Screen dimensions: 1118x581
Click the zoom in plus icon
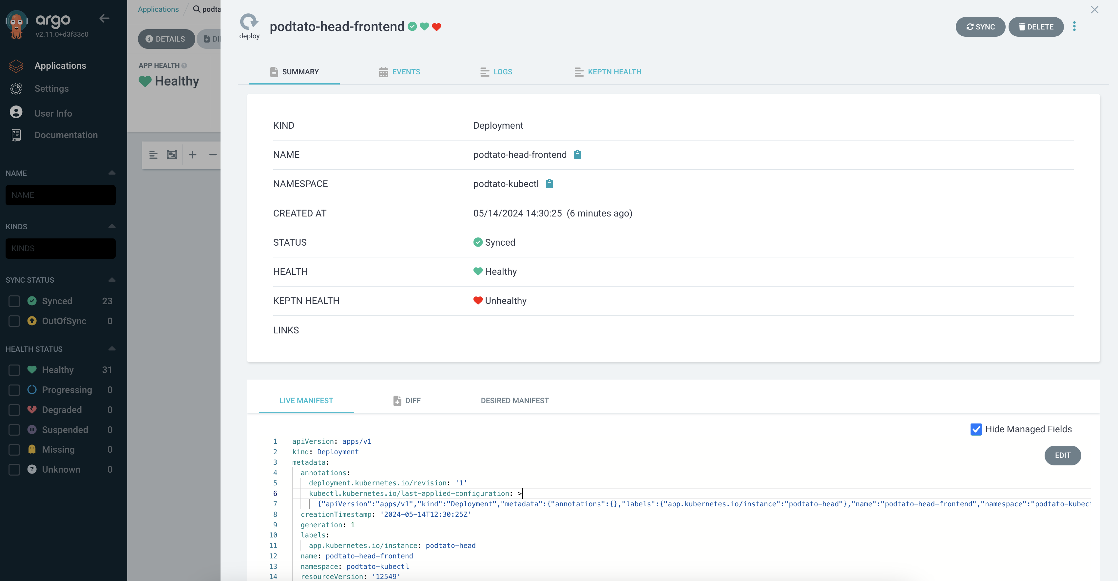(193, 155)
